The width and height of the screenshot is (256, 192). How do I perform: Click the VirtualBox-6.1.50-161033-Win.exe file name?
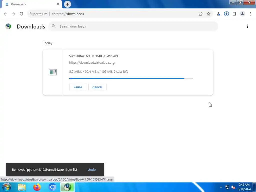(94, 56)
